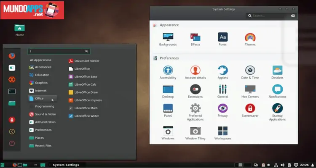
Task: Open Windows settings icon
Action: click(168, 133)
